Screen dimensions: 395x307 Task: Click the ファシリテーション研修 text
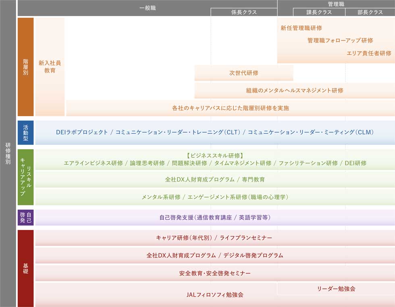point(308,163)
